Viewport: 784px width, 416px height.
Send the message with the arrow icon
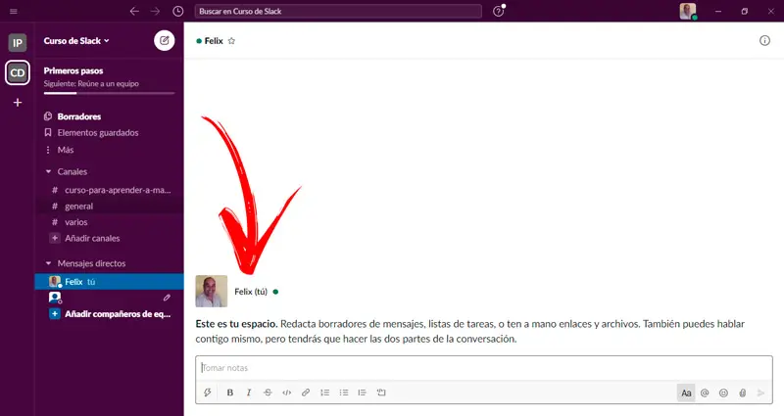point(761,393)
